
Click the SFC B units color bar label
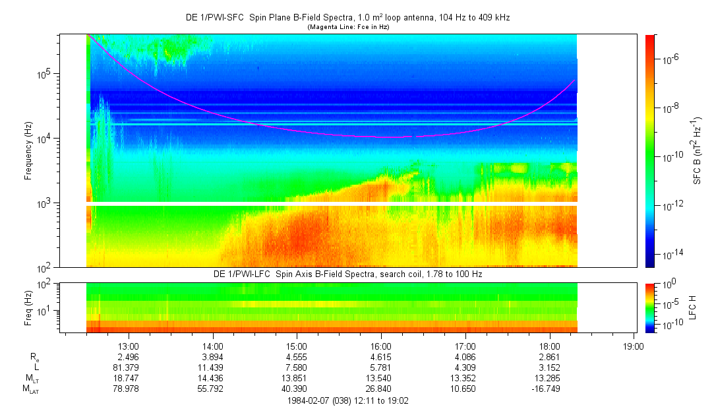(x=698, y=150)
